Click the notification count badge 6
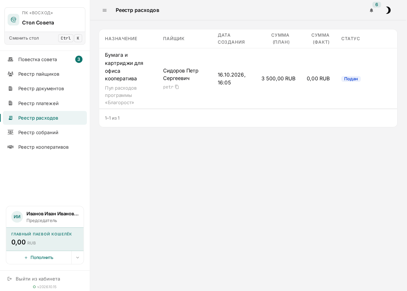 376,5
